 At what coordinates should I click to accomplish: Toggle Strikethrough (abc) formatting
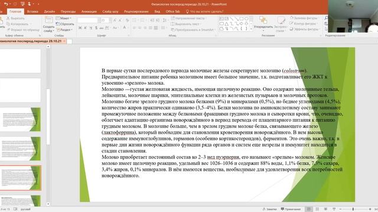(102, 28)
